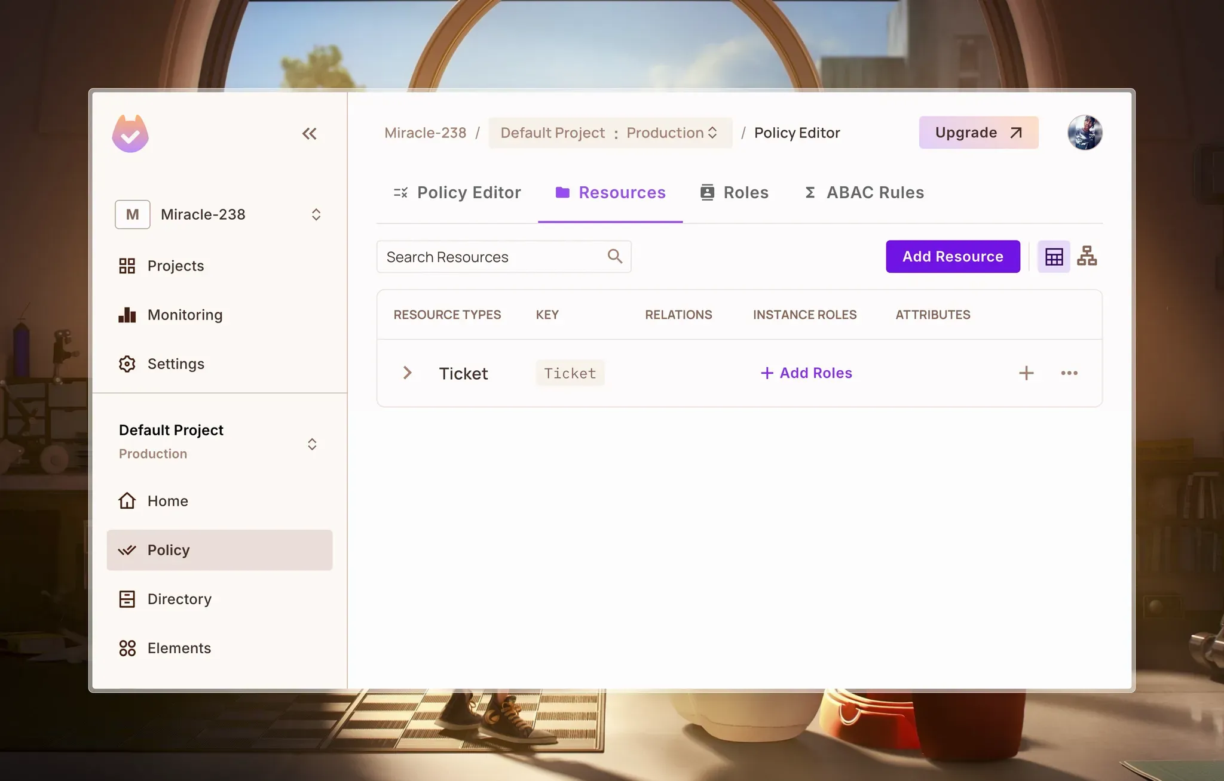Open user avatar profile menu
1224x781 pixels.
(1084, 133)
